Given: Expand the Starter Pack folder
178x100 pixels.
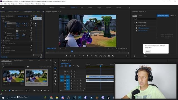Looking at the screenshot, I should (134, 22).
